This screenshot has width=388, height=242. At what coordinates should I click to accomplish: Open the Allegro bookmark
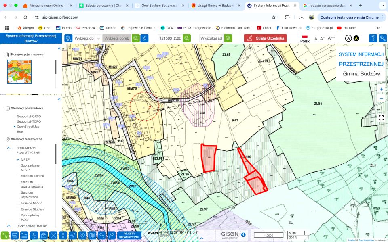25,28
